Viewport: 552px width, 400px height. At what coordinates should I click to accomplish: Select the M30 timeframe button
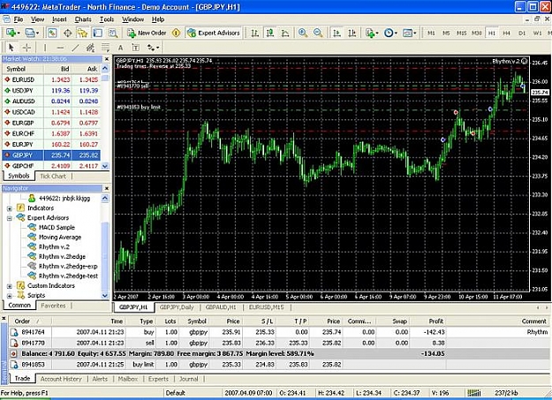477,33
